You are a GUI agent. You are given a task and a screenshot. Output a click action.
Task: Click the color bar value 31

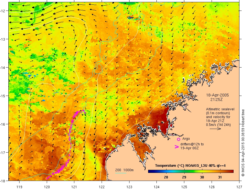point(220,177)
